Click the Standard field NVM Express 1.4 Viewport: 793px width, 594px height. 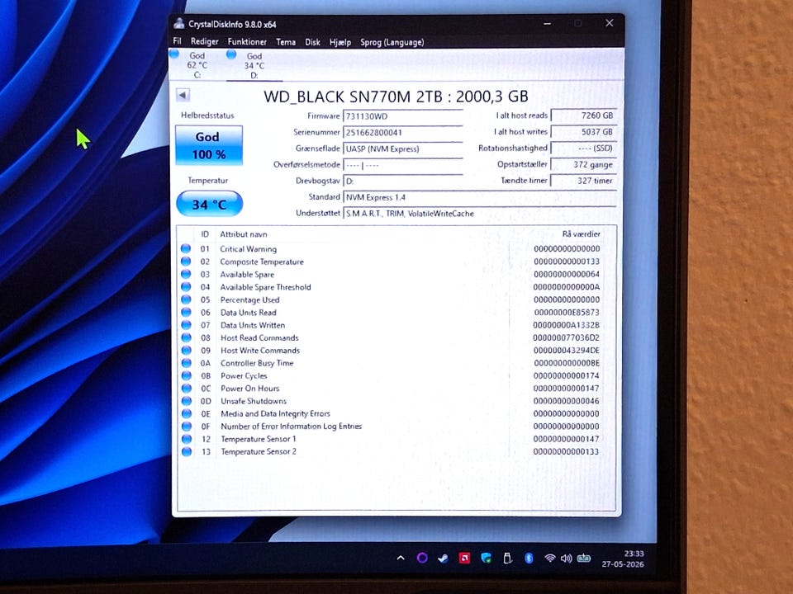click(x=480, y=197)
